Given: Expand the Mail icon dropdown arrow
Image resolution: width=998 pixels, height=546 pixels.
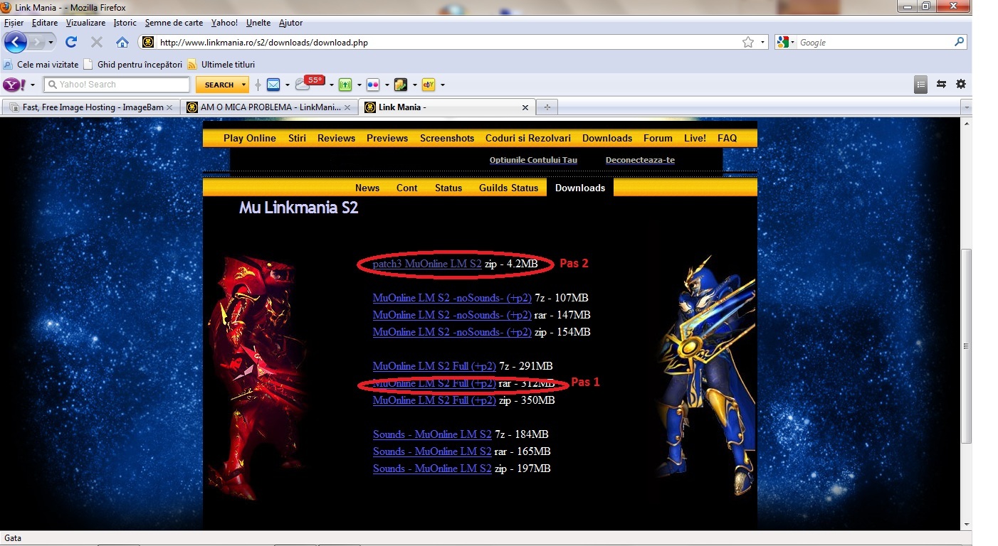Looking at the screenshot, I should pos(287,85).
